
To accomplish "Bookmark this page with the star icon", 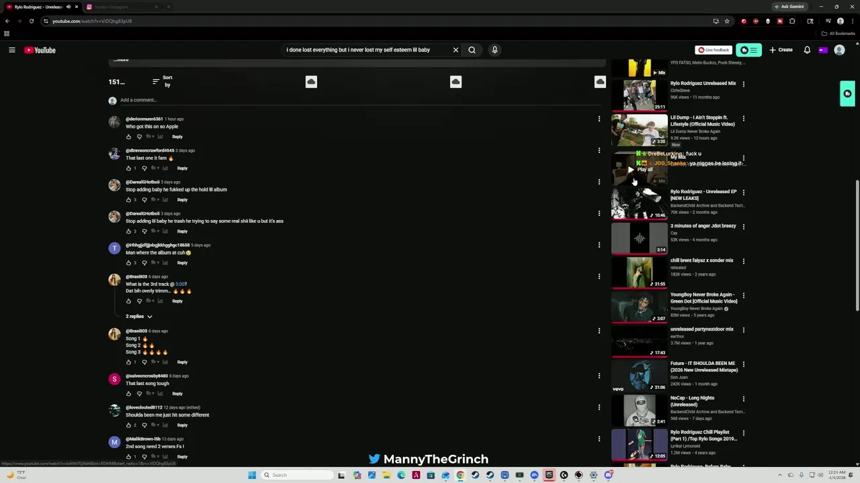I will [727, 21].
